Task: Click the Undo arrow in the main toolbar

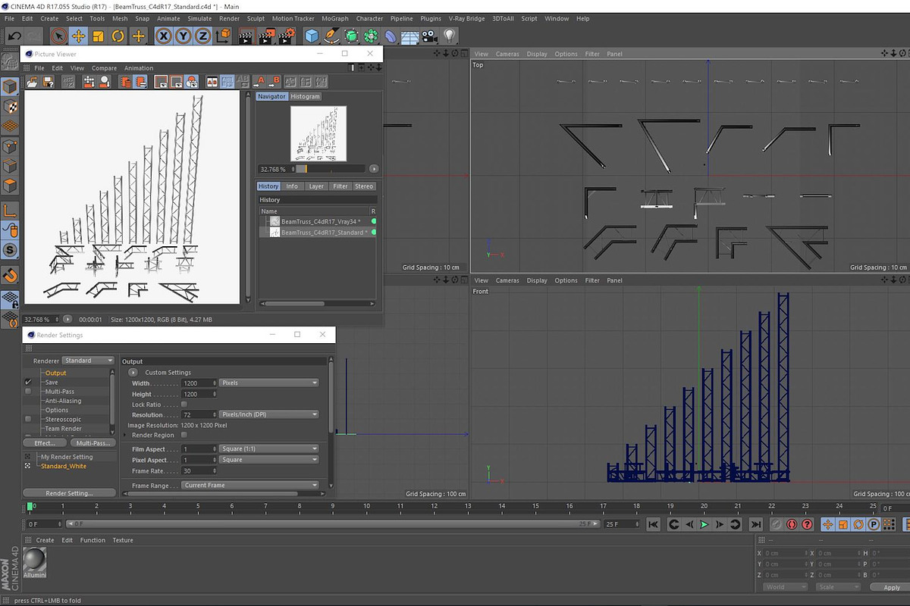Action: click(14, 36)
